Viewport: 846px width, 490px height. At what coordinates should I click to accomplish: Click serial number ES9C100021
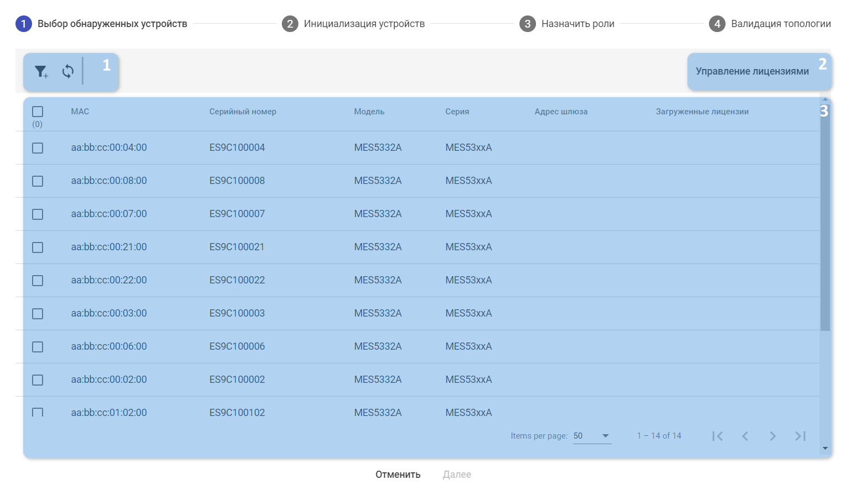(x=237, y=247)
